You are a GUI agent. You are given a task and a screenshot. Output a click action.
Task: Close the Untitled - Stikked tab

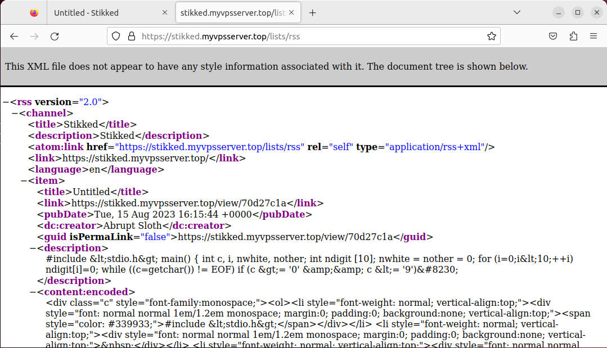(165, 12)
